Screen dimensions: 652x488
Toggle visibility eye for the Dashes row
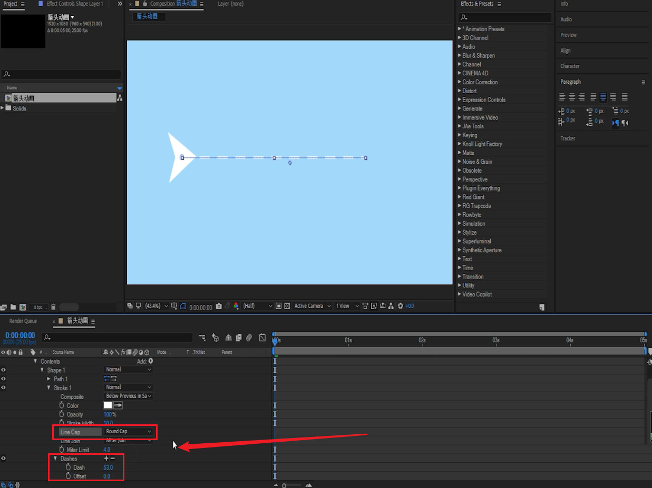click(x=3, y=459)
